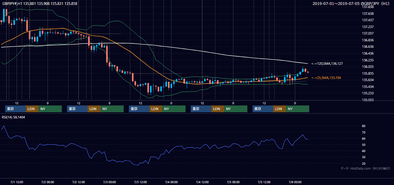Click the 7/1 12:00 time axis label
The image size is (394, 185).
click(17, 182)
